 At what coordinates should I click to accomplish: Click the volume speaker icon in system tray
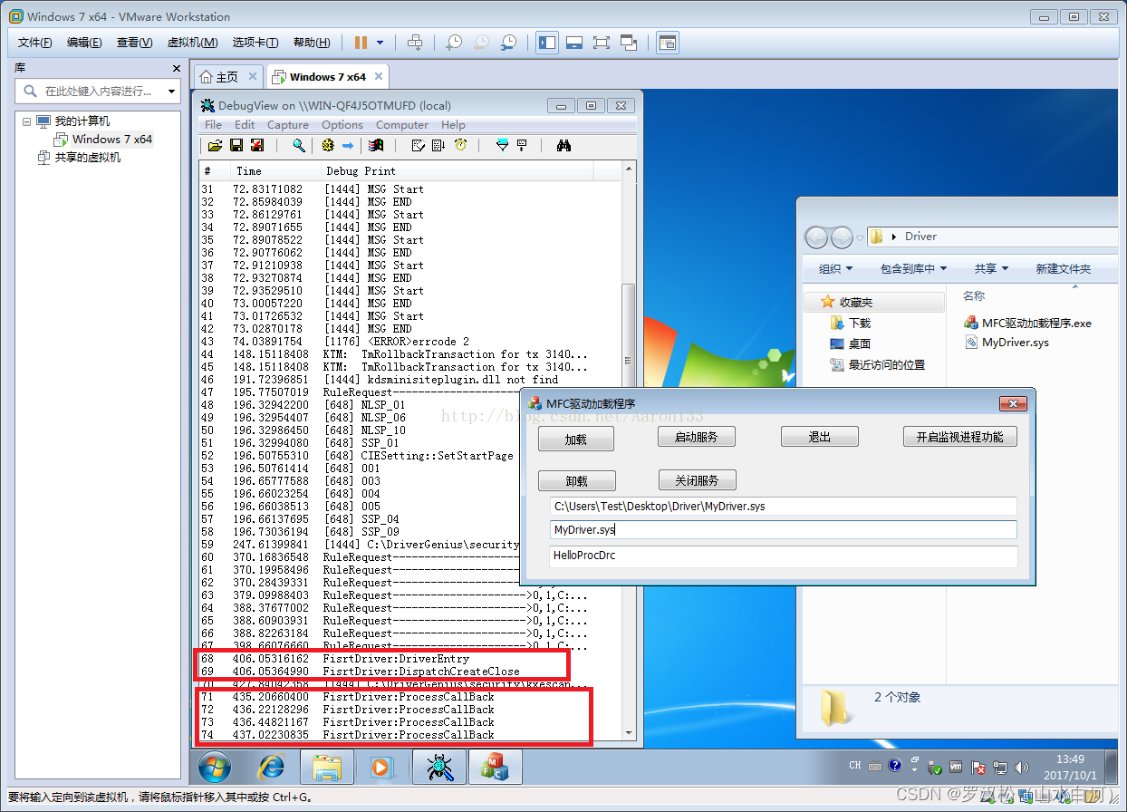[1023, 768]
